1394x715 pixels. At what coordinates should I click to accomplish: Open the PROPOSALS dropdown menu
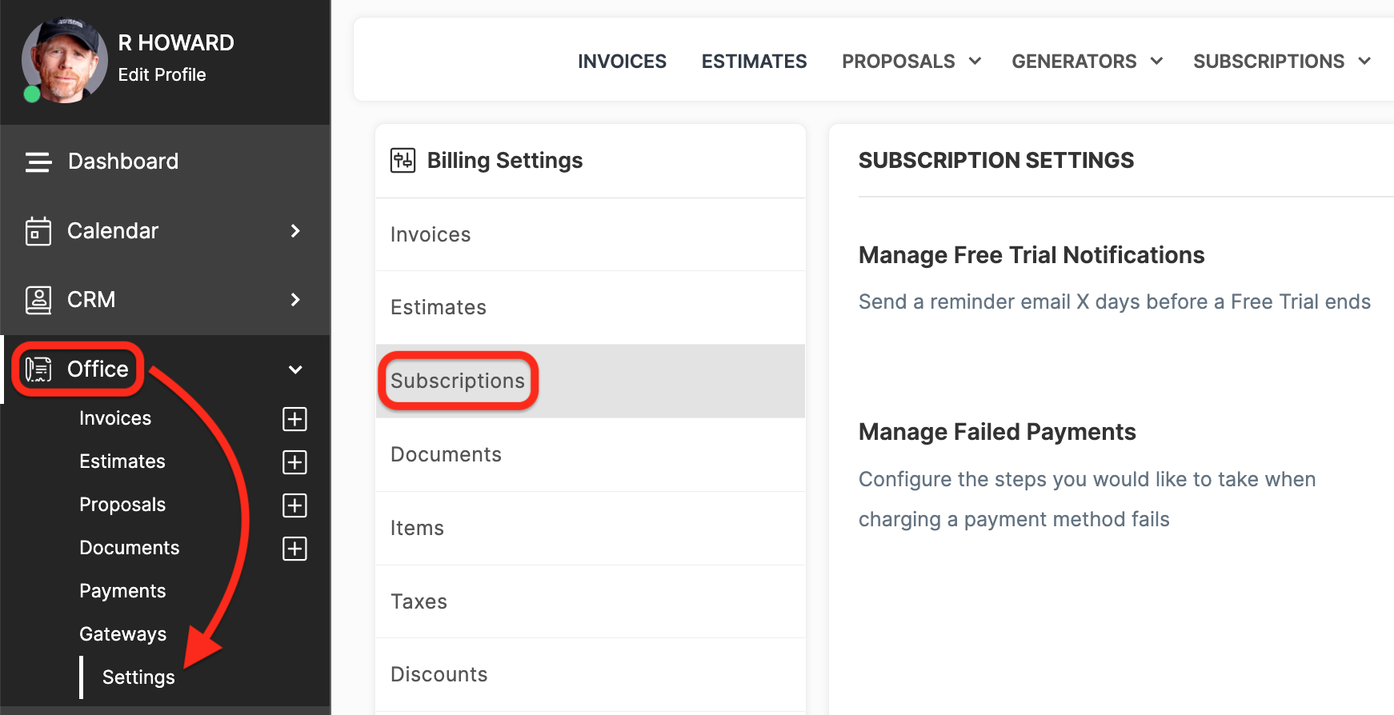pos(911,62)
